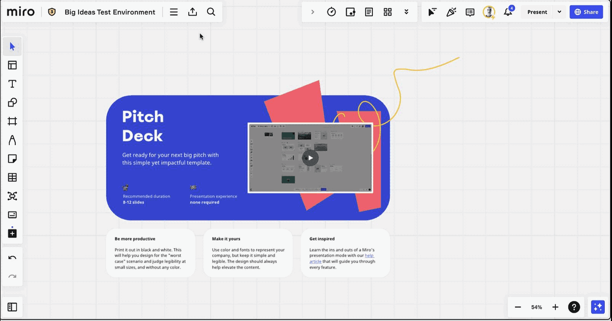This screenshot has width=612, height=321.
Task: Select the Make it yours card
Action: (248, 253)
